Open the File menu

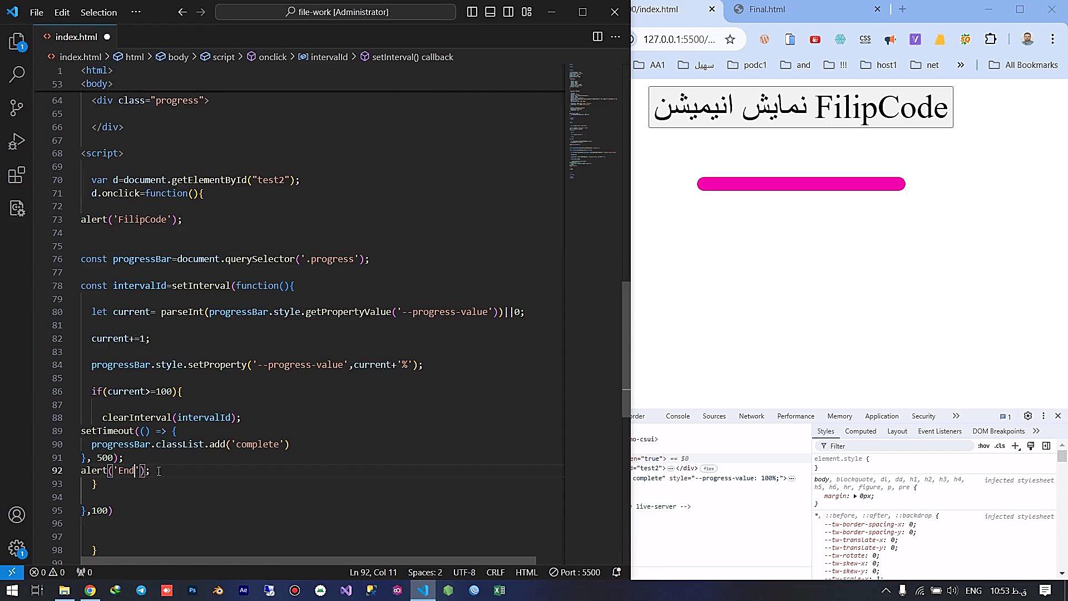point(36,12)
